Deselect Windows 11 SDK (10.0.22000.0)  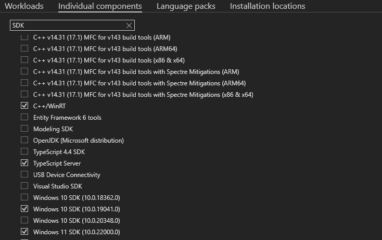[x=24, y=232]
